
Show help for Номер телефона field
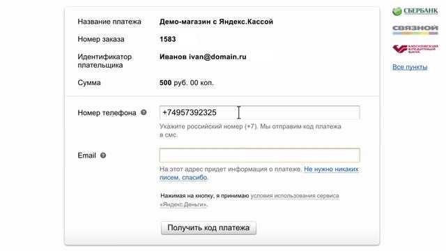click(144, 112)
